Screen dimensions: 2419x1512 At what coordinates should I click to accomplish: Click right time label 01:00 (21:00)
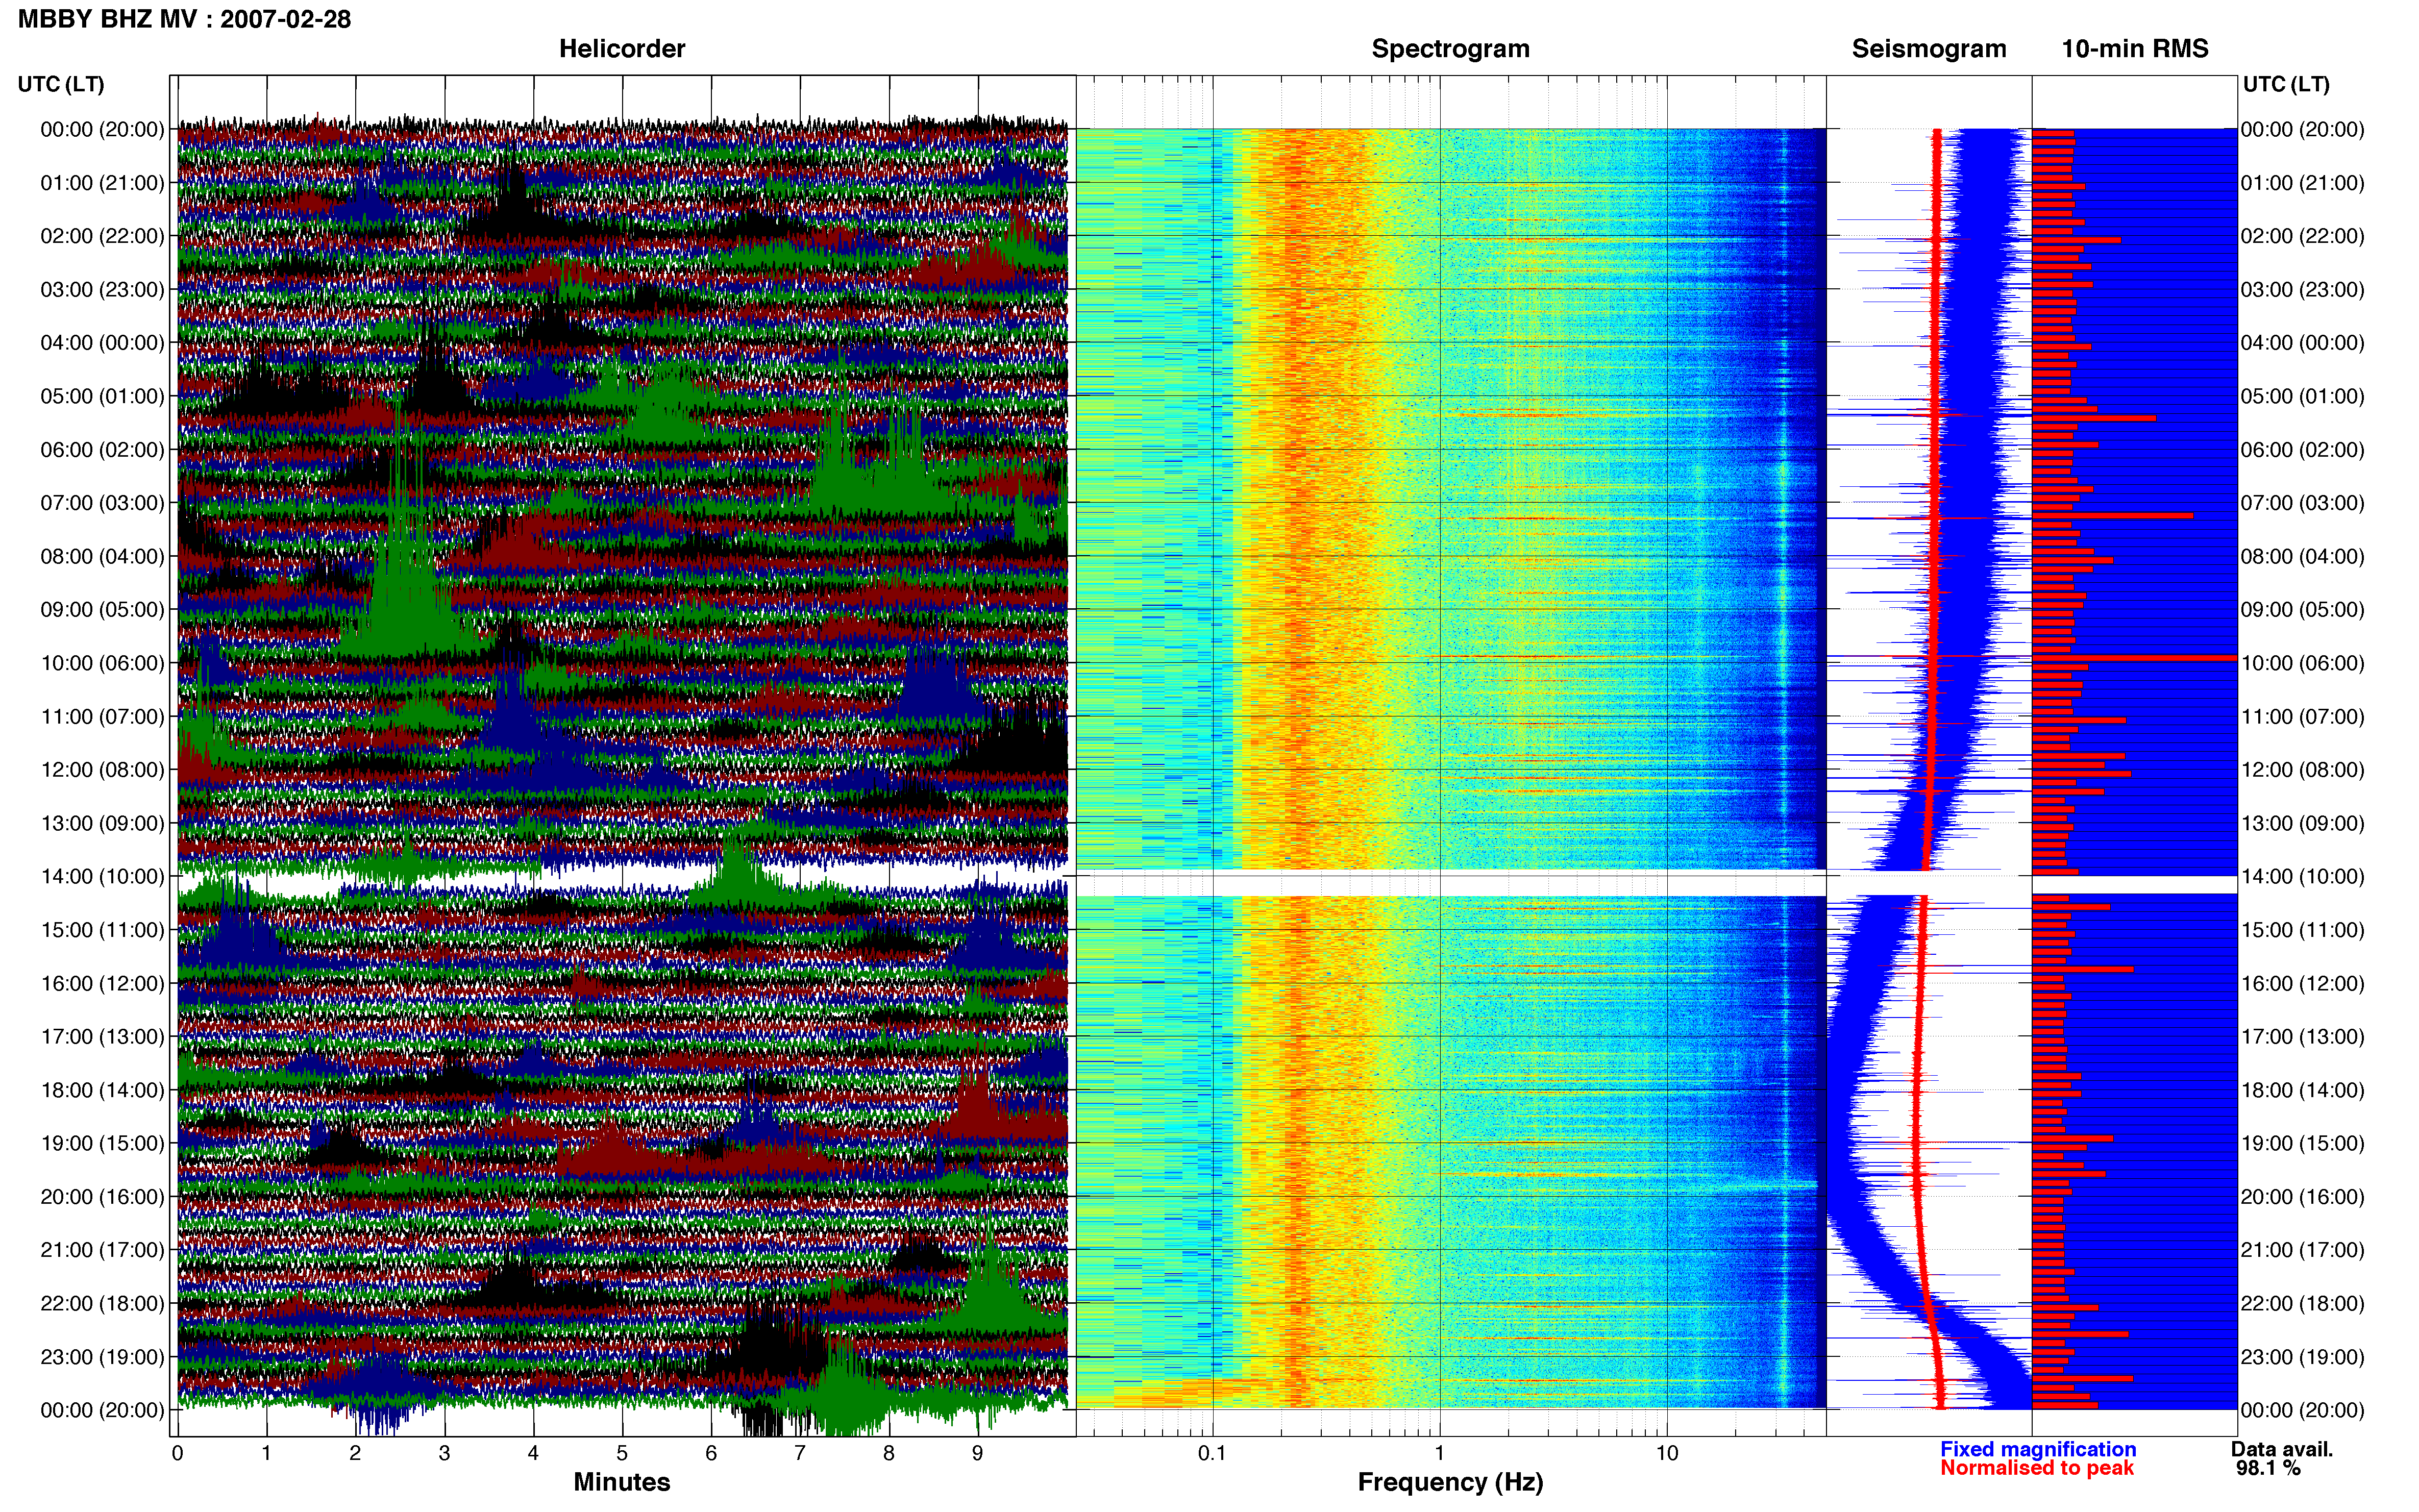click(2303, 183)
